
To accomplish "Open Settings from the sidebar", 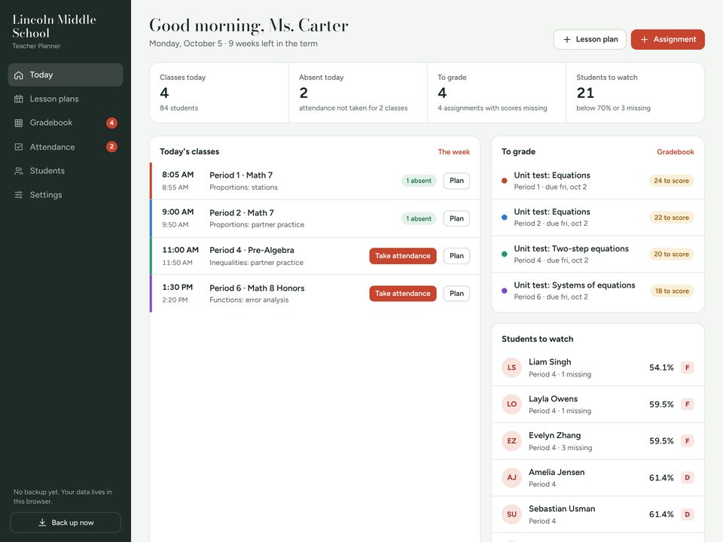I will (66, 194).
